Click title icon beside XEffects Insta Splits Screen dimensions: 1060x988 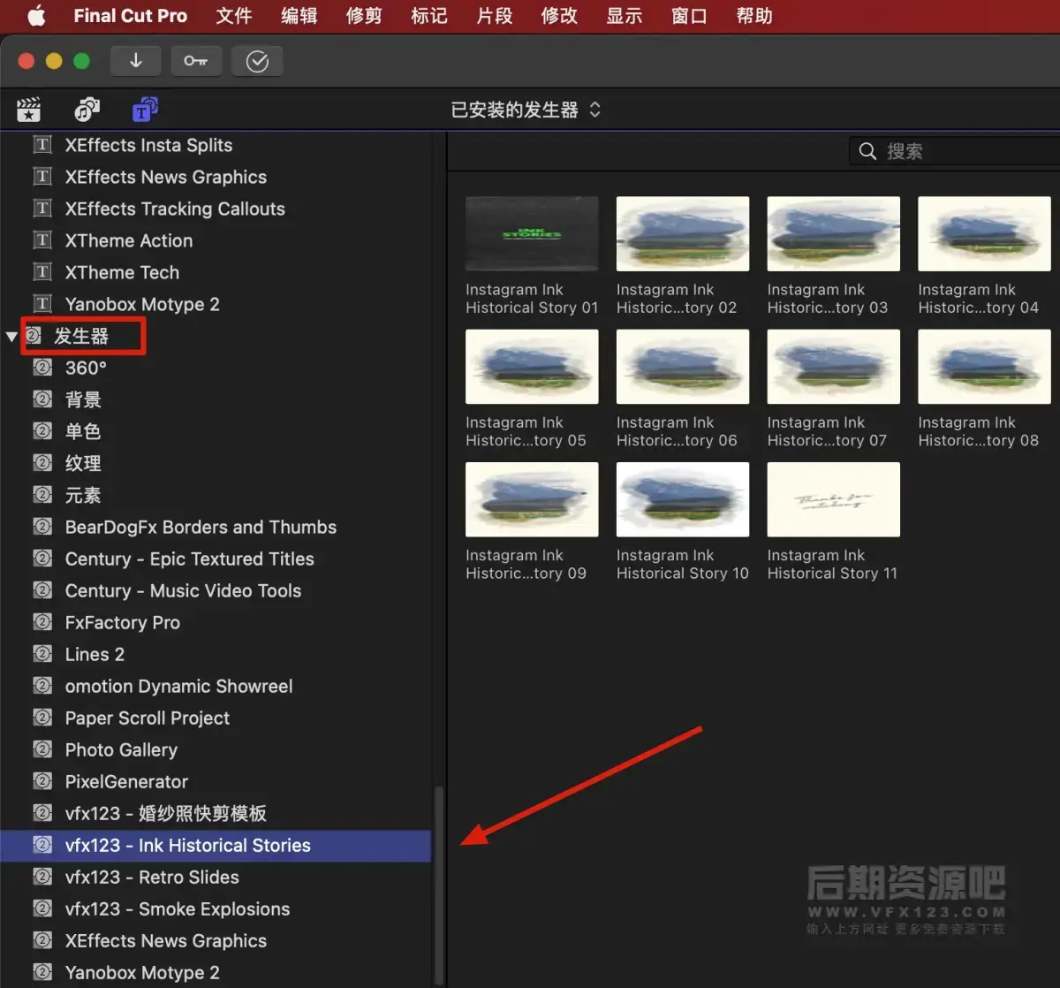tap(42, 144)
